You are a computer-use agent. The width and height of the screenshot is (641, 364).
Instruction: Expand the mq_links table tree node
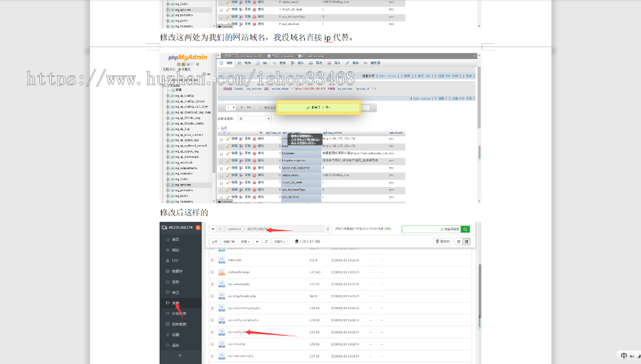[x=167, y=179]
